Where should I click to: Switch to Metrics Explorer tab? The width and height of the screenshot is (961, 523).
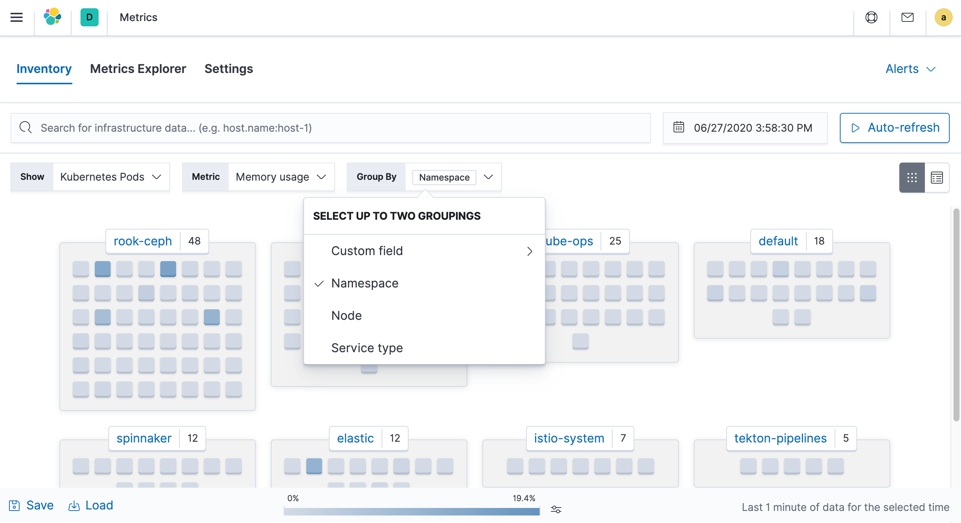(138, 69)
